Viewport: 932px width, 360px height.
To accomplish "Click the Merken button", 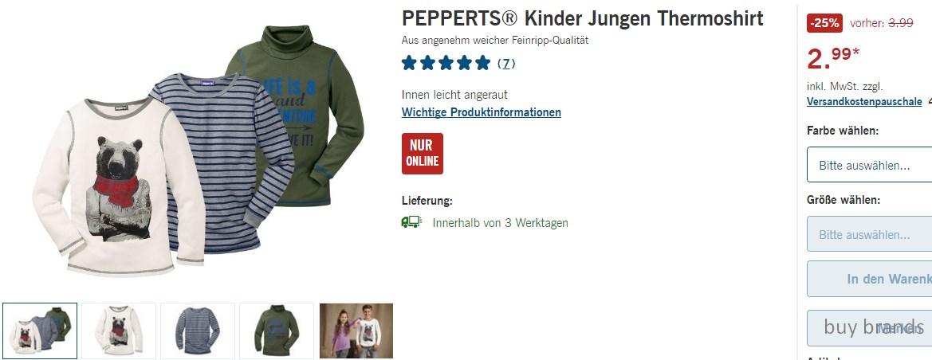I will pyautogui.click(x=870, y=328).
